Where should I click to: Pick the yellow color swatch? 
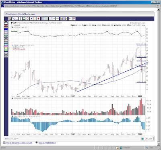click(x=6, y=48)
